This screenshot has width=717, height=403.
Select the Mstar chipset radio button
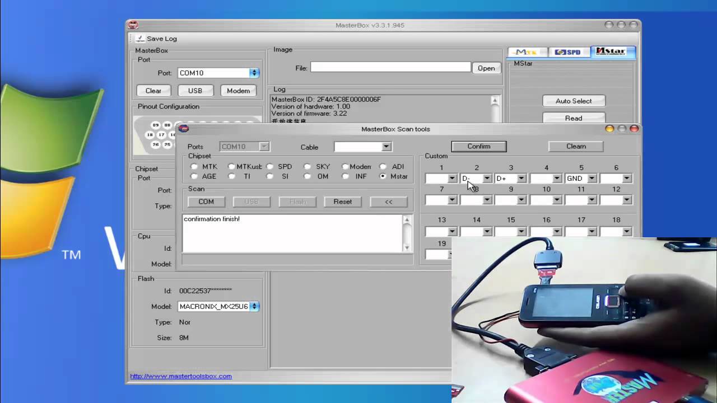383,176
